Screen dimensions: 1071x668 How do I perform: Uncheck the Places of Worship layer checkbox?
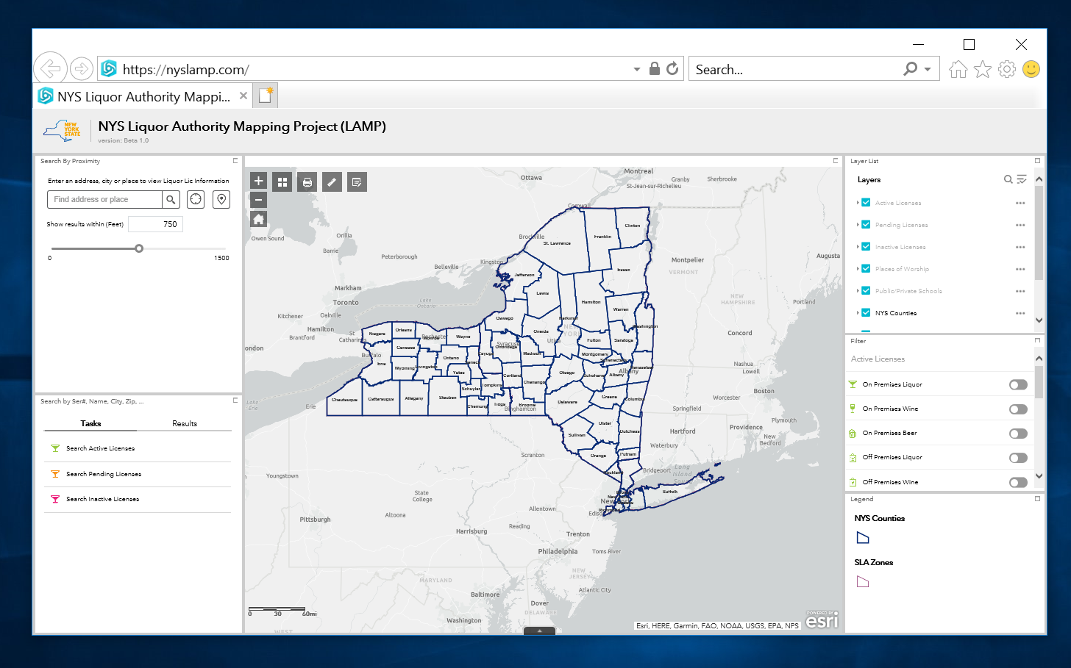(866, 269)
